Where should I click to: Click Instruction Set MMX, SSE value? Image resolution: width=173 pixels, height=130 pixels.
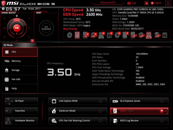click(150, 84)
